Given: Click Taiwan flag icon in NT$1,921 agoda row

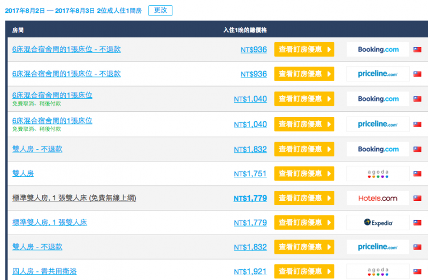Looking at the screenshot, I should (417, 271).
